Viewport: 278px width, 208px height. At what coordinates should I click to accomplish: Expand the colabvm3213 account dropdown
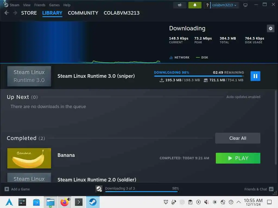[x=224, y=5]
